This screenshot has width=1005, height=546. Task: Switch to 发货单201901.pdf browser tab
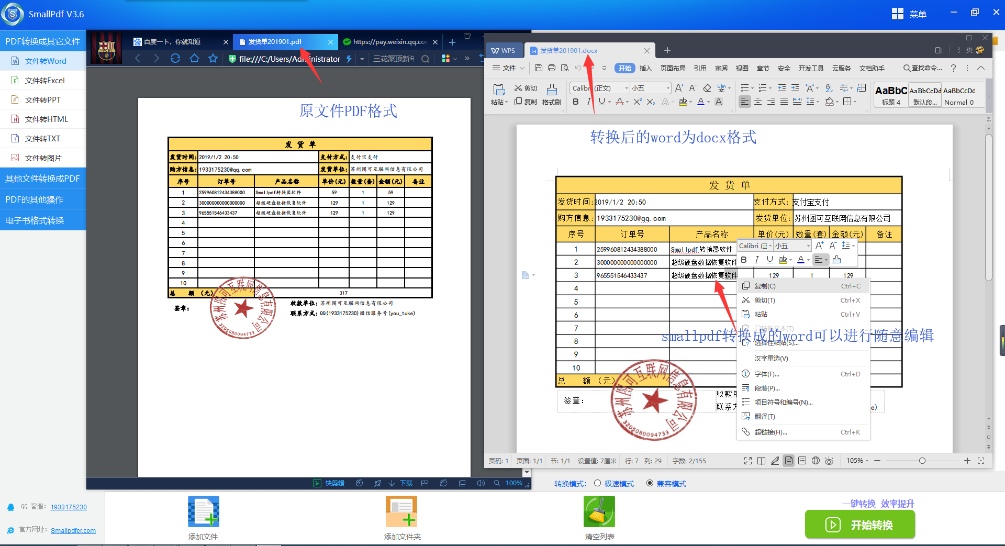click(285, 42)
